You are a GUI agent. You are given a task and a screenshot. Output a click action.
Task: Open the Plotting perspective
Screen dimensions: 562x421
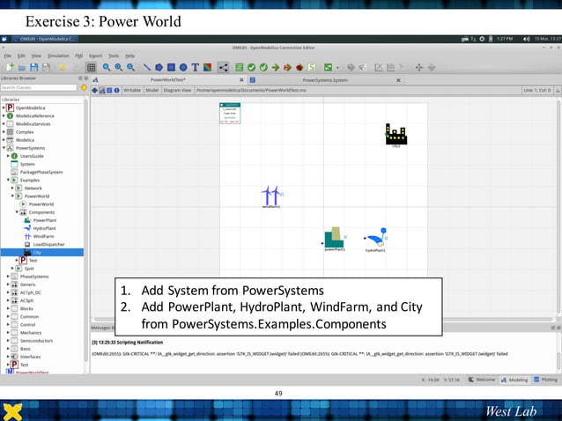546,380
